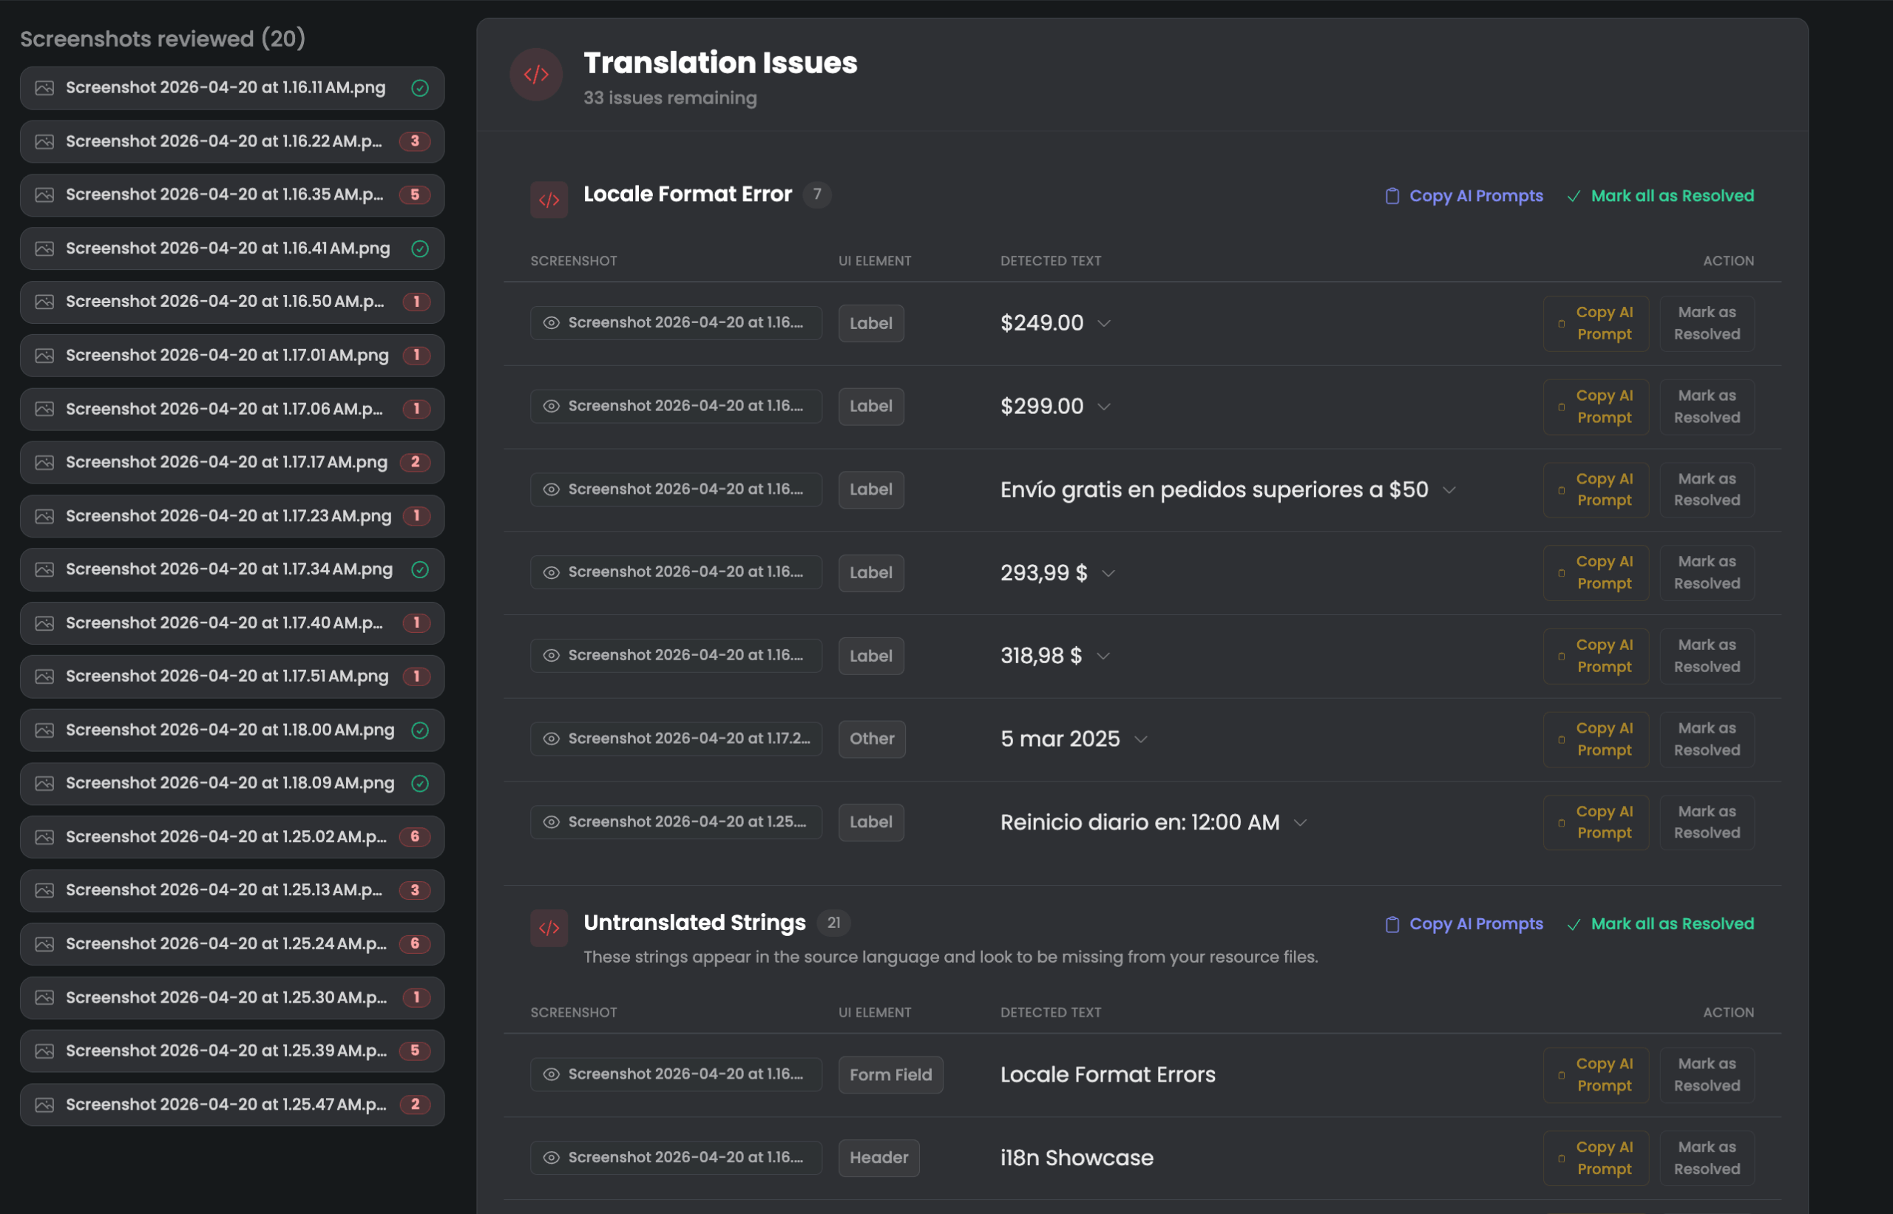Image resolution: width=1893 pixels, height=1214 pixels.
Task: Click the 21 count badge beside Untranslated Strings
Action: click(833, 922)
